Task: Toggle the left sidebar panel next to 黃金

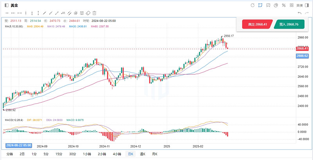Action: pyautogui.click(x=5, y=5)
